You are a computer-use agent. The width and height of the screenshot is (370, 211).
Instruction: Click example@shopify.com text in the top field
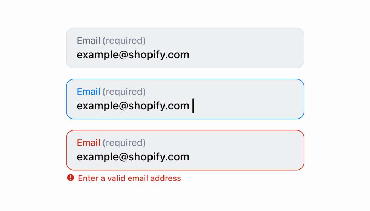click(133, 55)
